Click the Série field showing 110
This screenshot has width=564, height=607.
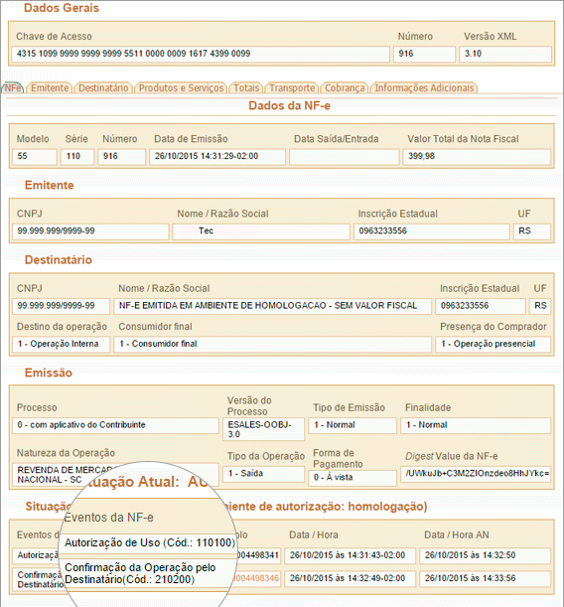[77, 157]
